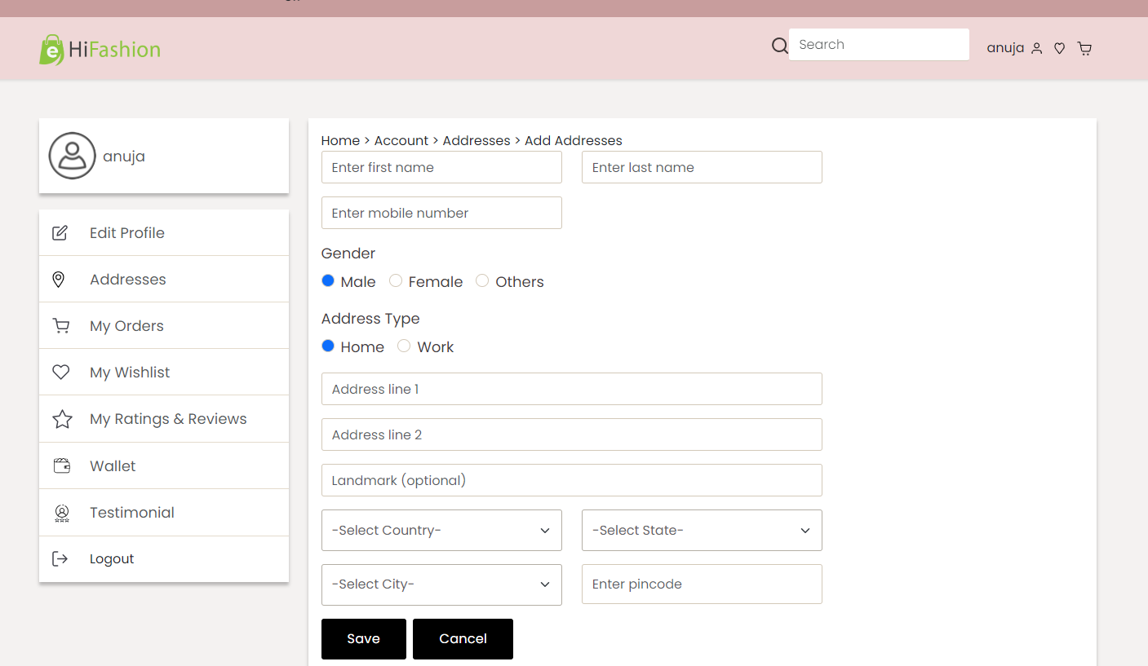Click the Cancel button
1148x666 pixels.
click(x=463, y=639)
